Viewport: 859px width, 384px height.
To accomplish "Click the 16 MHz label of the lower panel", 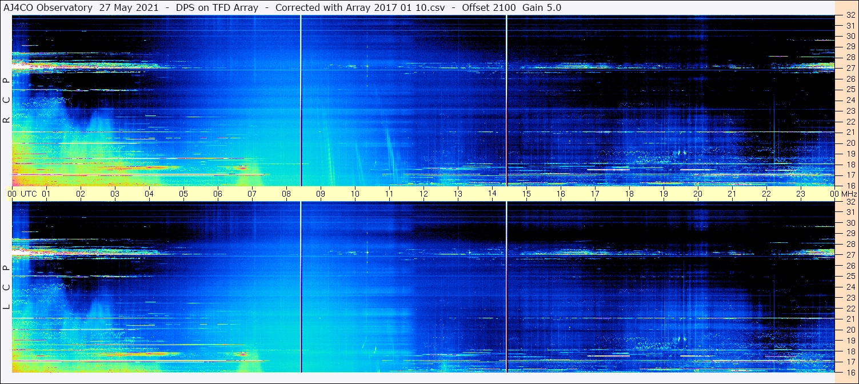I will point(850,372).
